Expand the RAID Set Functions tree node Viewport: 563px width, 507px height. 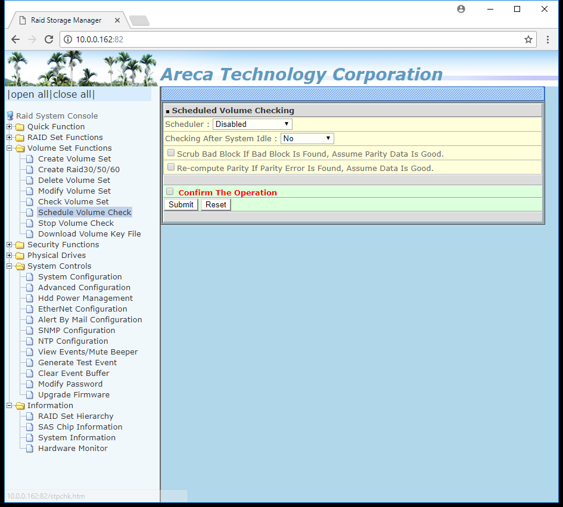10,138
